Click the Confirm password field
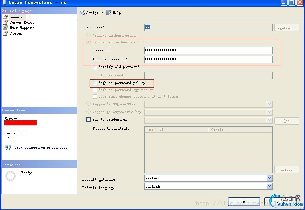This screenshot has width=305, height=210. [x=208, y=59]
